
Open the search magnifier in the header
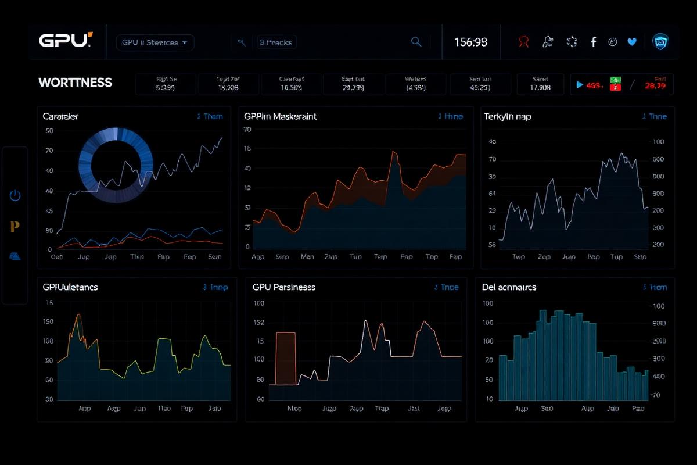tap(416, 42)
